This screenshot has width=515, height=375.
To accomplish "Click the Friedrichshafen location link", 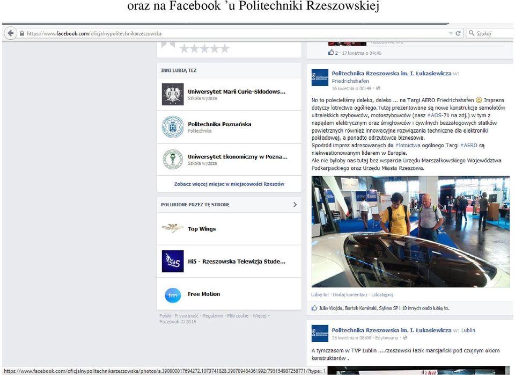I will 350,81.
